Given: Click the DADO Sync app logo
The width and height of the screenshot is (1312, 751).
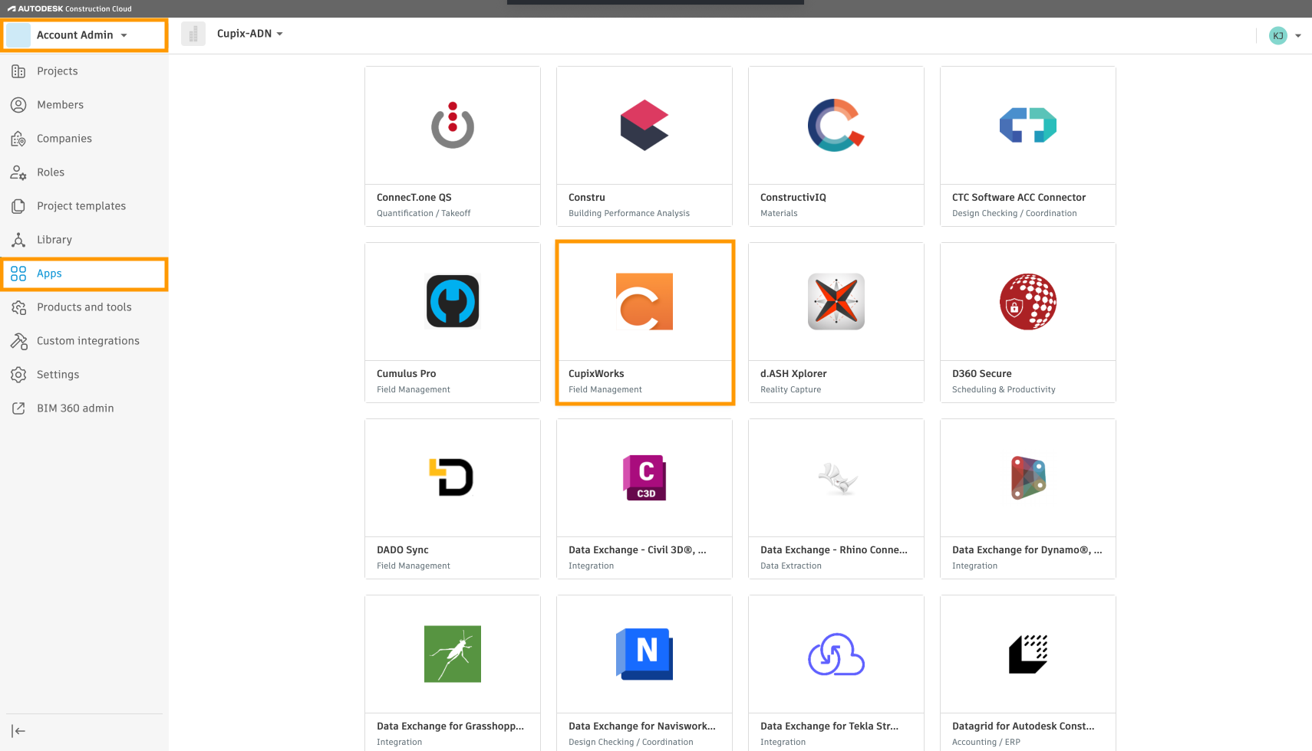Looking at the screenshot, I should pyautogui.click(x=451, y=477).
